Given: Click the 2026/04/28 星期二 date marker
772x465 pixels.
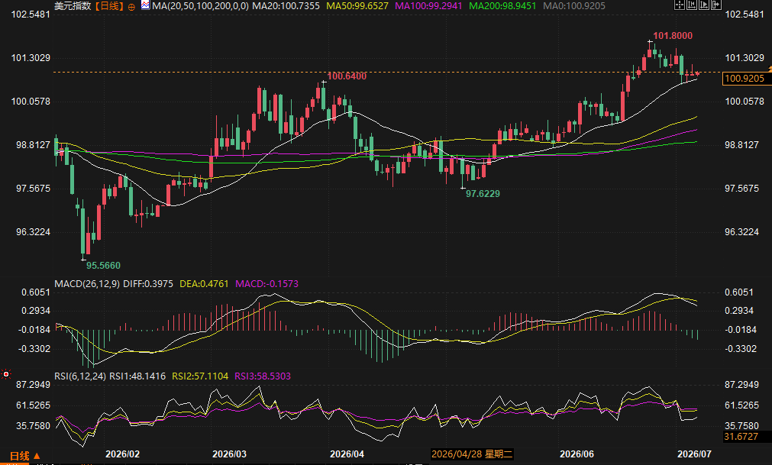Looking at the screenshot, I should [x=472, y=454].
